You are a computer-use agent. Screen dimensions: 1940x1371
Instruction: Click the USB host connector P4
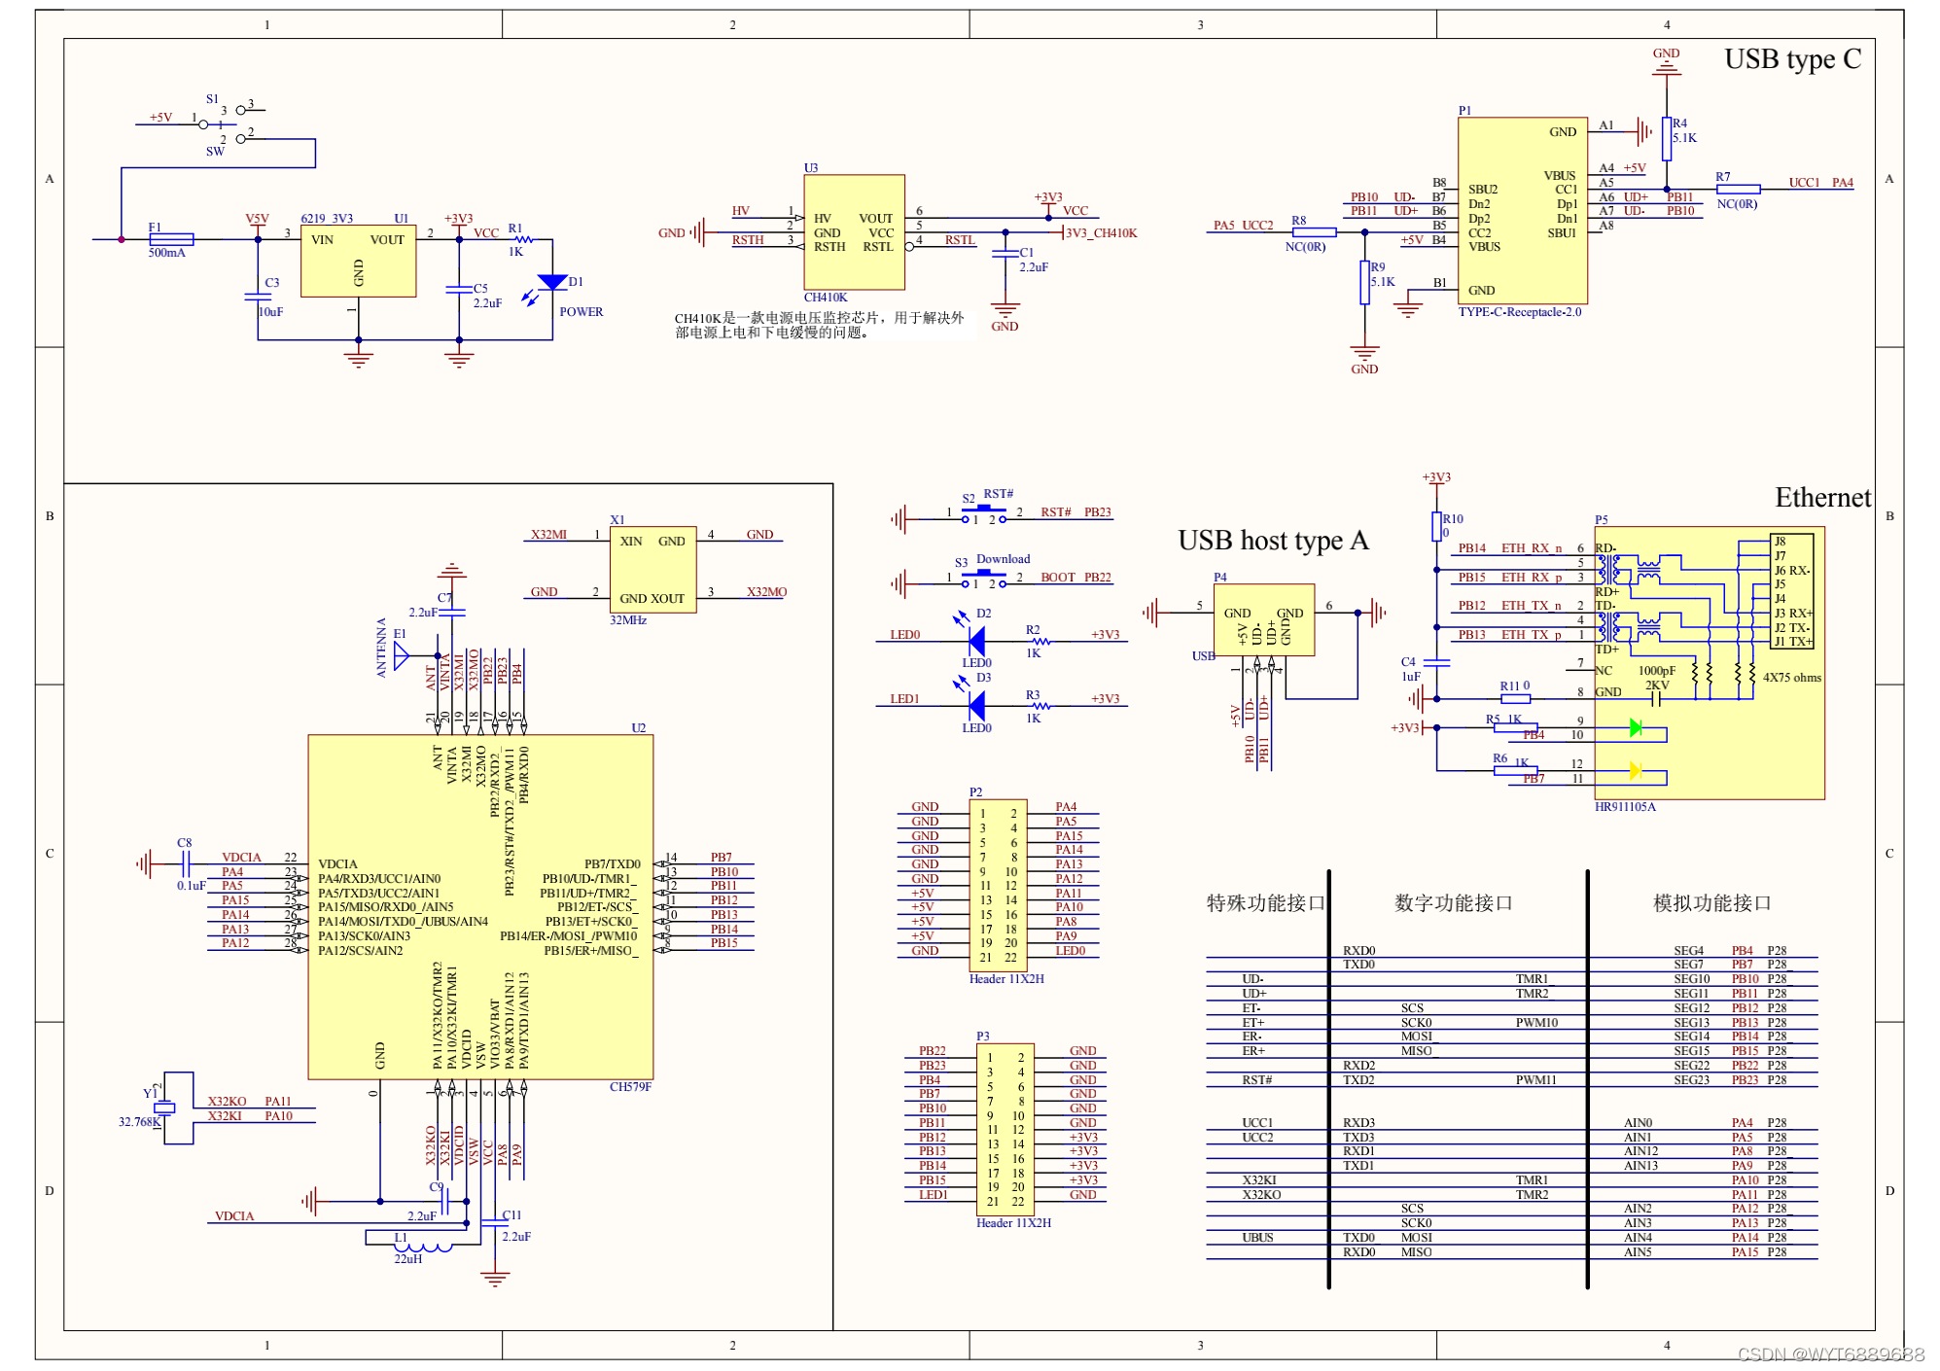pyautogui.click(x=1263, y=619)
